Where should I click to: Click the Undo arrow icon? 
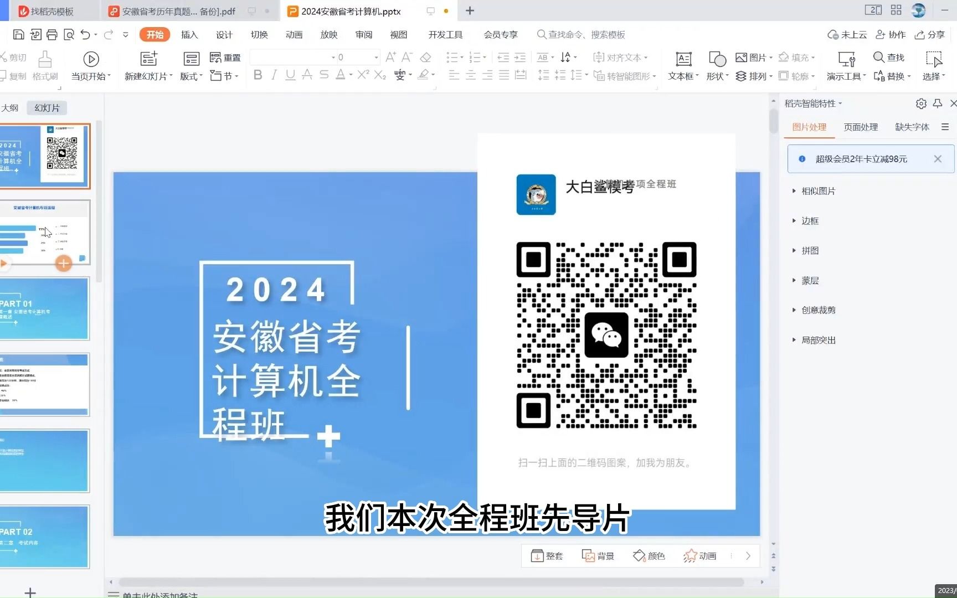pyautogui.click(x=85, y=34)
